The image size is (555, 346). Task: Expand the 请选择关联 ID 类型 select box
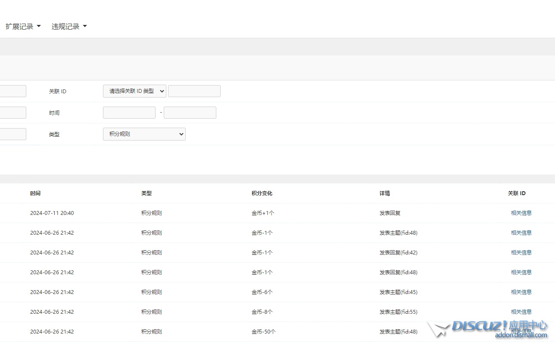134,91
